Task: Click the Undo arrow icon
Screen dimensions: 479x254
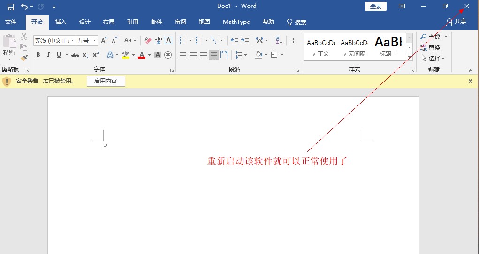Action: point(24,7)
